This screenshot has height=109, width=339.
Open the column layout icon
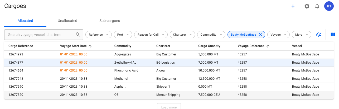coord(333,35)
